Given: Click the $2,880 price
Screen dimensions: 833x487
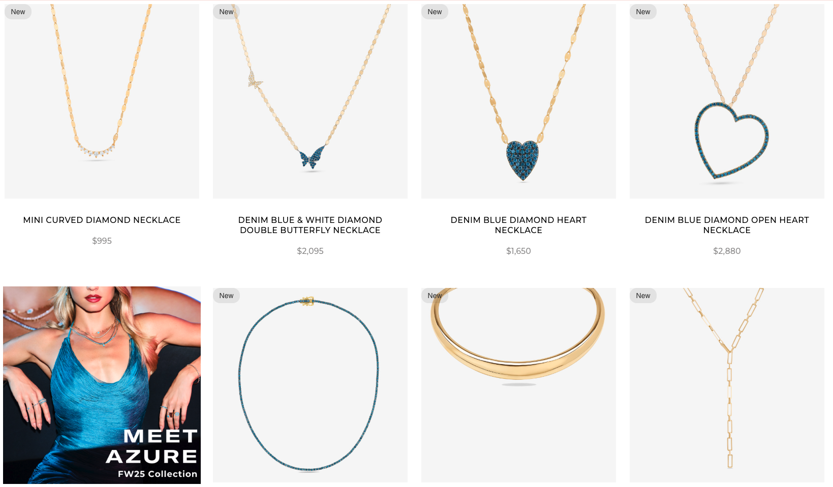Looking at the screenshot, I should (x=727, y=251).
